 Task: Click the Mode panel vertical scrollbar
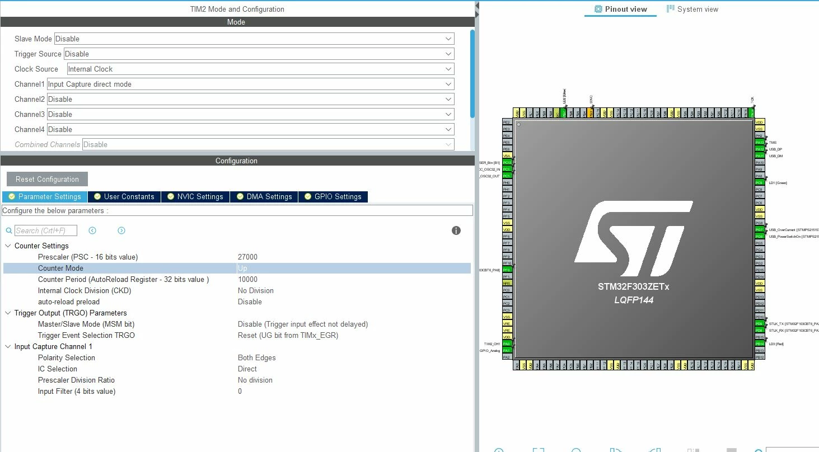472,73
